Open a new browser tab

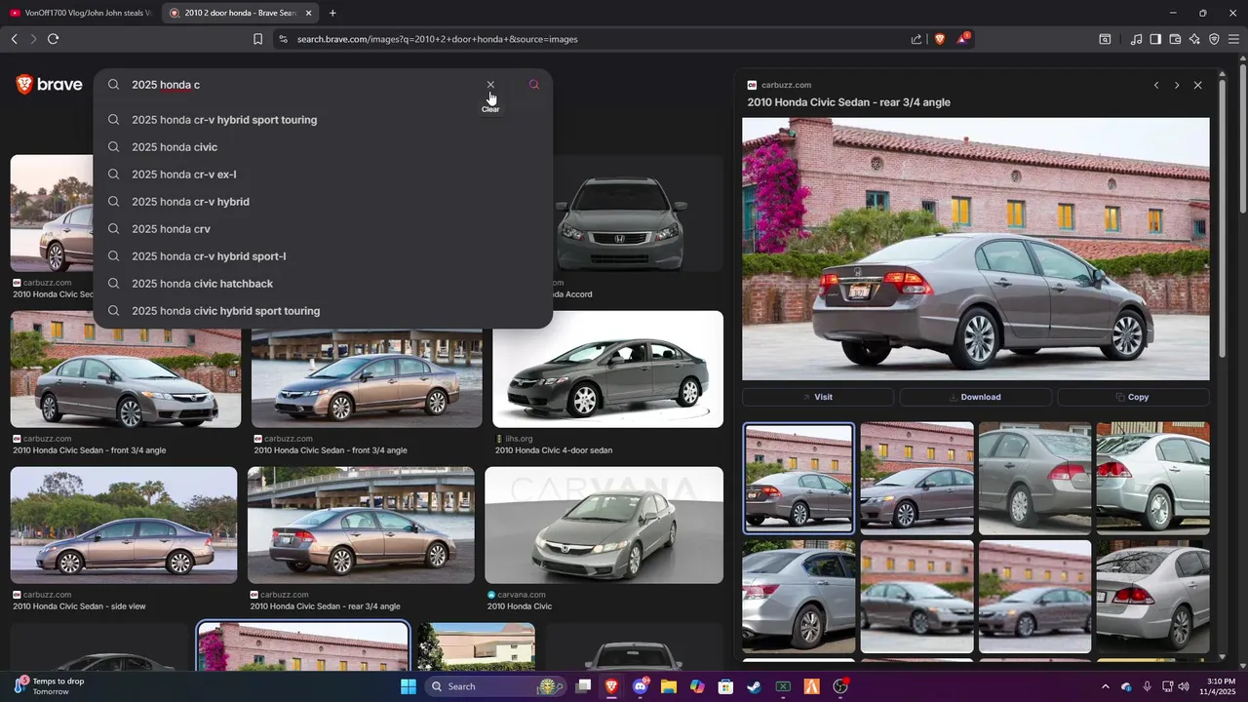click(332, 13)
